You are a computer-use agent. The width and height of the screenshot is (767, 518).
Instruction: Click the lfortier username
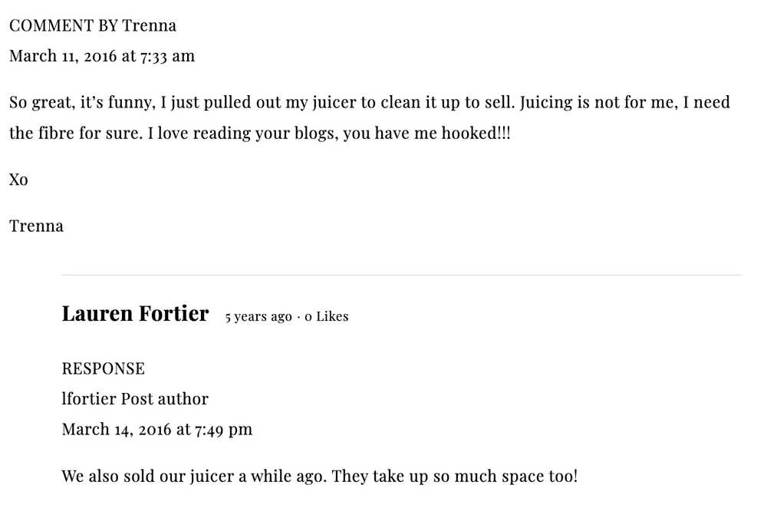89,399
